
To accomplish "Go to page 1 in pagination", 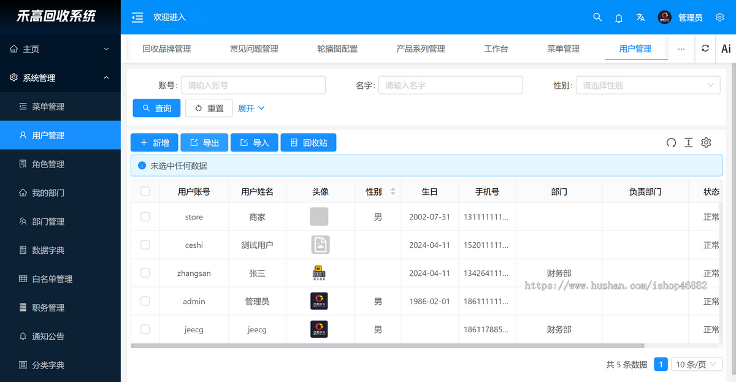I will click(661, 364).
